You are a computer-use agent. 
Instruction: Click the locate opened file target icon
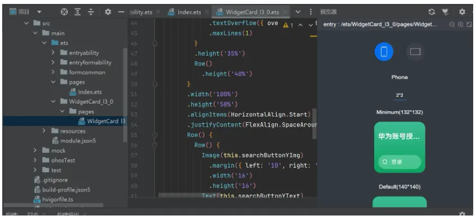[x=64, y=12]
